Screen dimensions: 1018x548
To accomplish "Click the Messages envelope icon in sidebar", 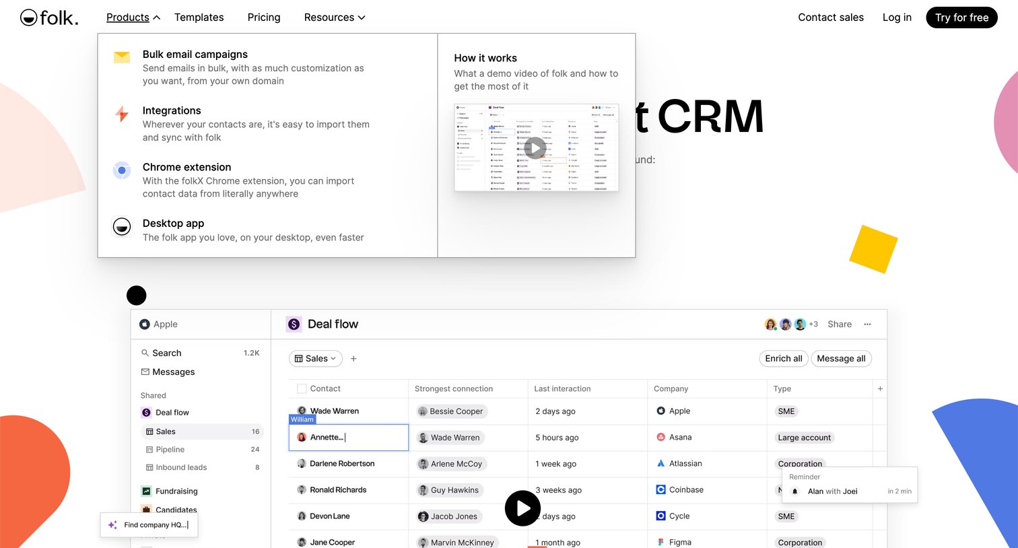I will tap(145, 372).
